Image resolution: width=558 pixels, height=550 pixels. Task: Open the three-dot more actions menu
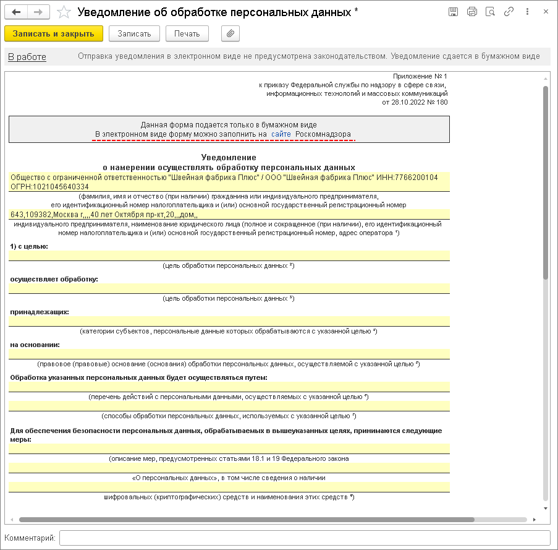click(527, 12)
